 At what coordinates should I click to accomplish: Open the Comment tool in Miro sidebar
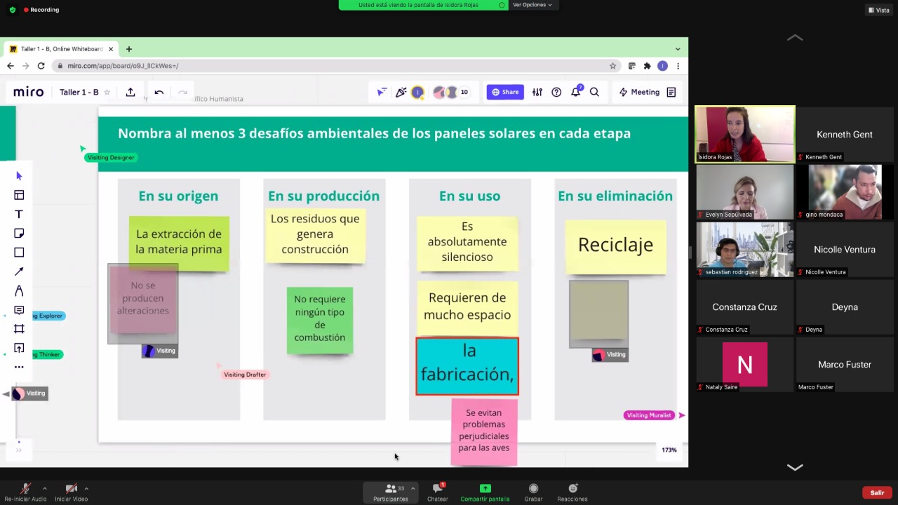coord(19,310)
